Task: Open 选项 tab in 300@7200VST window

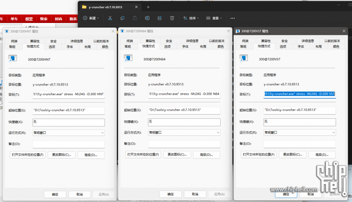Action: pos(283,46)
